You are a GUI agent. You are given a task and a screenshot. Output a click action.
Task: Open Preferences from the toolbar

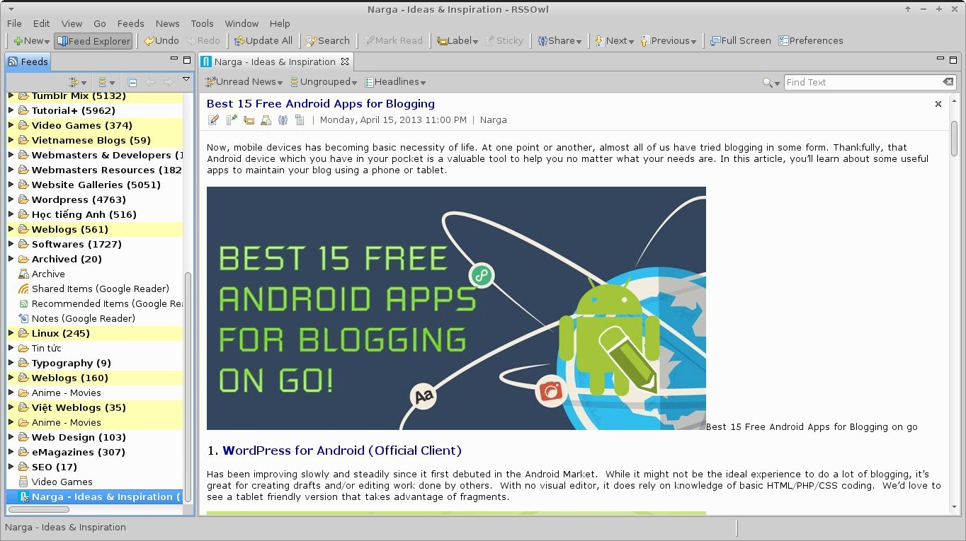point(811,41)
